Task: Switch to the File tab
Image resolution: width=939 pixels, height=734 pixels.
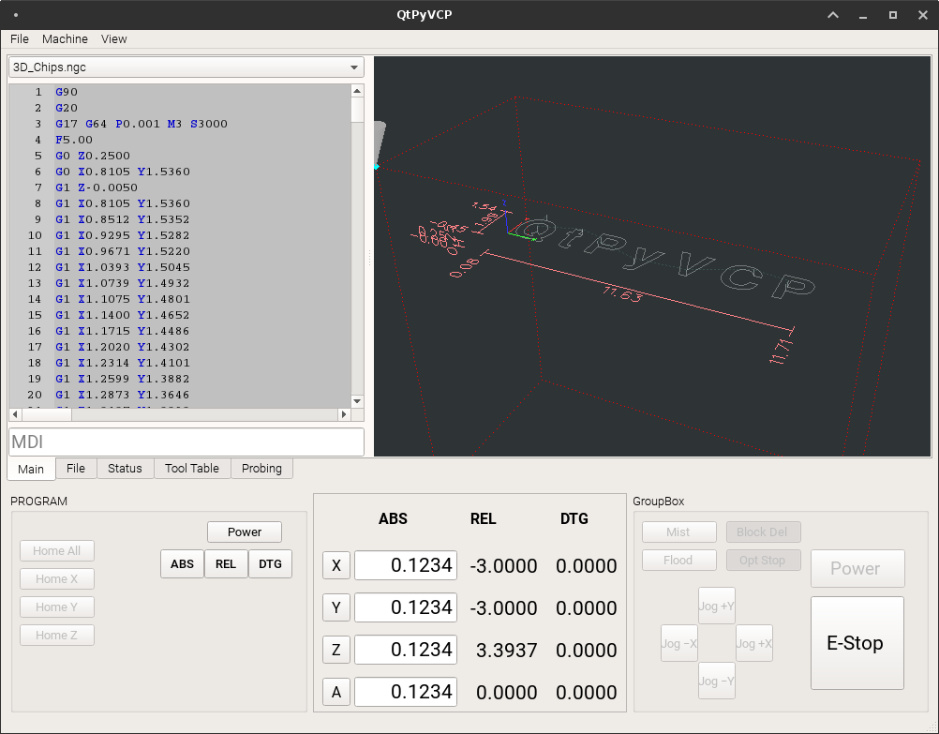Action: [x=76, y=469]
